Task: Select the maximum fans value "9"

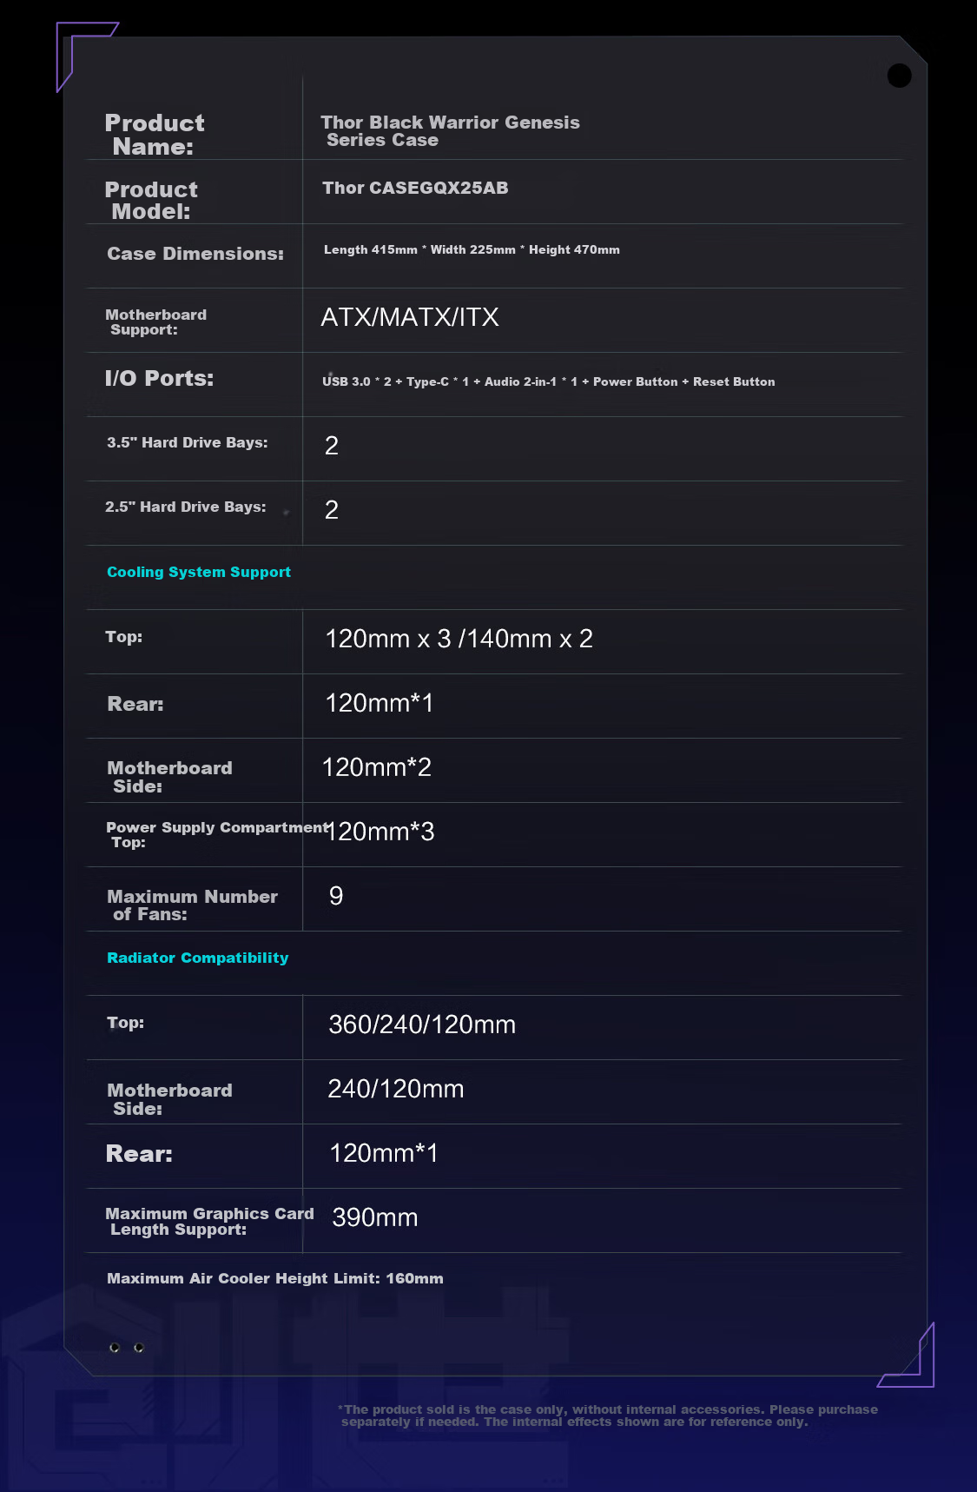Action: pyautogui.click(x=336, y=896)
